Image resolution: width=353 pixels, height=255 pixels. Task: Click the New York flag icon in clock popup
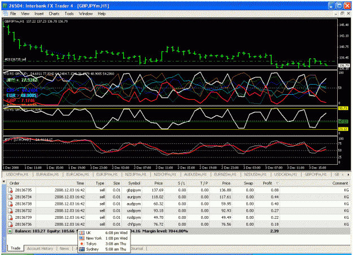point(82,238)
